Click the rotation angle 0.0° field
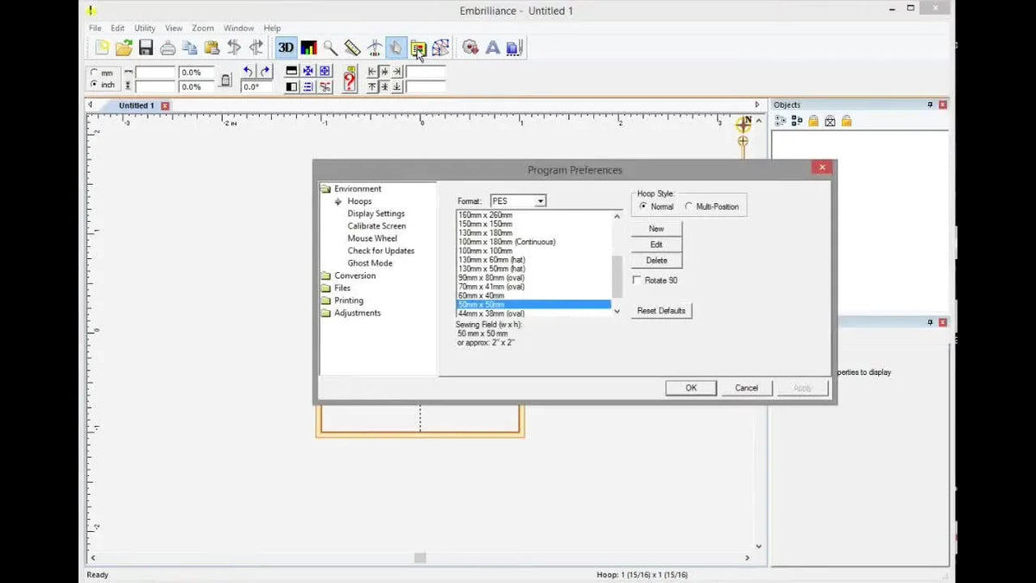Viewport: 1036px width, 583px height. point(257,86)
